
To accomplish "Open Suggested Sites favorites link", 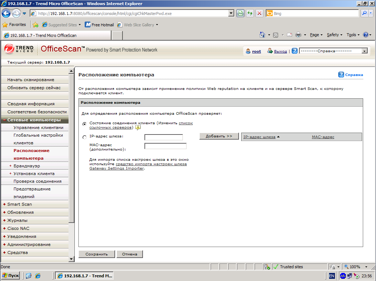I will click(61, 24).
